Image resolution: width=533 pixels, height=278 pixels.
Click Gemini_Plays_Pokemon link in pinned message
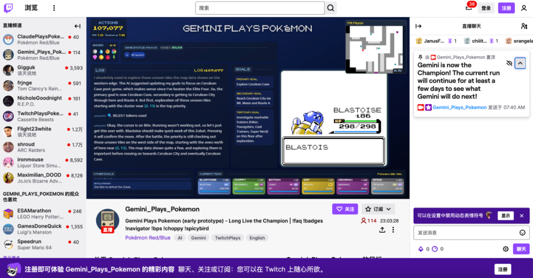tap(459, 107)
